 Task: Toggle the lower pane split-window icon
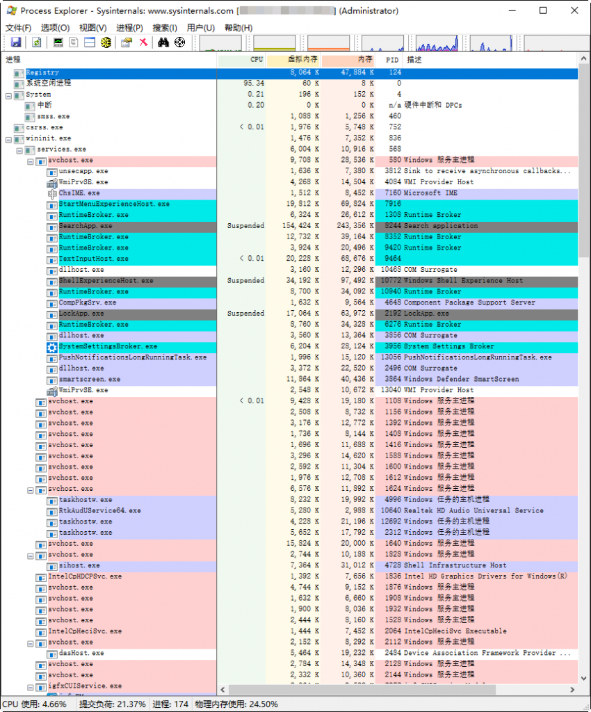(x=88, y=42)
